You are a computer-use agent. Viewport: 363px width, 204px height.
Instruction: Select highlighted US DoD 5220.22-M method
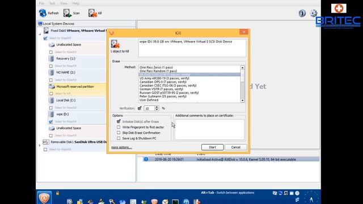click(189, 74)
